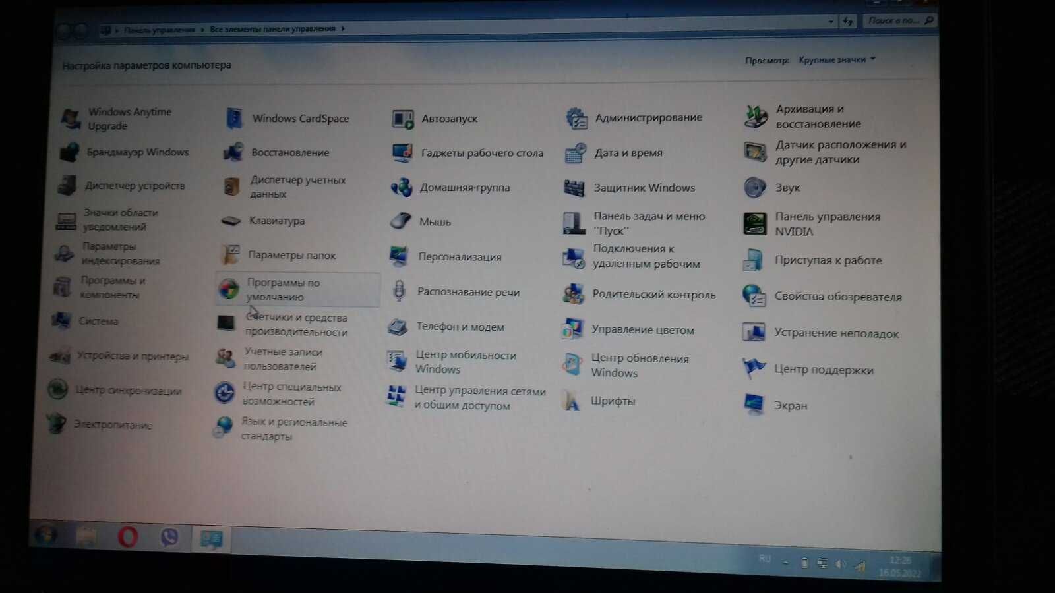Click the Диспетчер устройств icon

click(x=67, y=186)
